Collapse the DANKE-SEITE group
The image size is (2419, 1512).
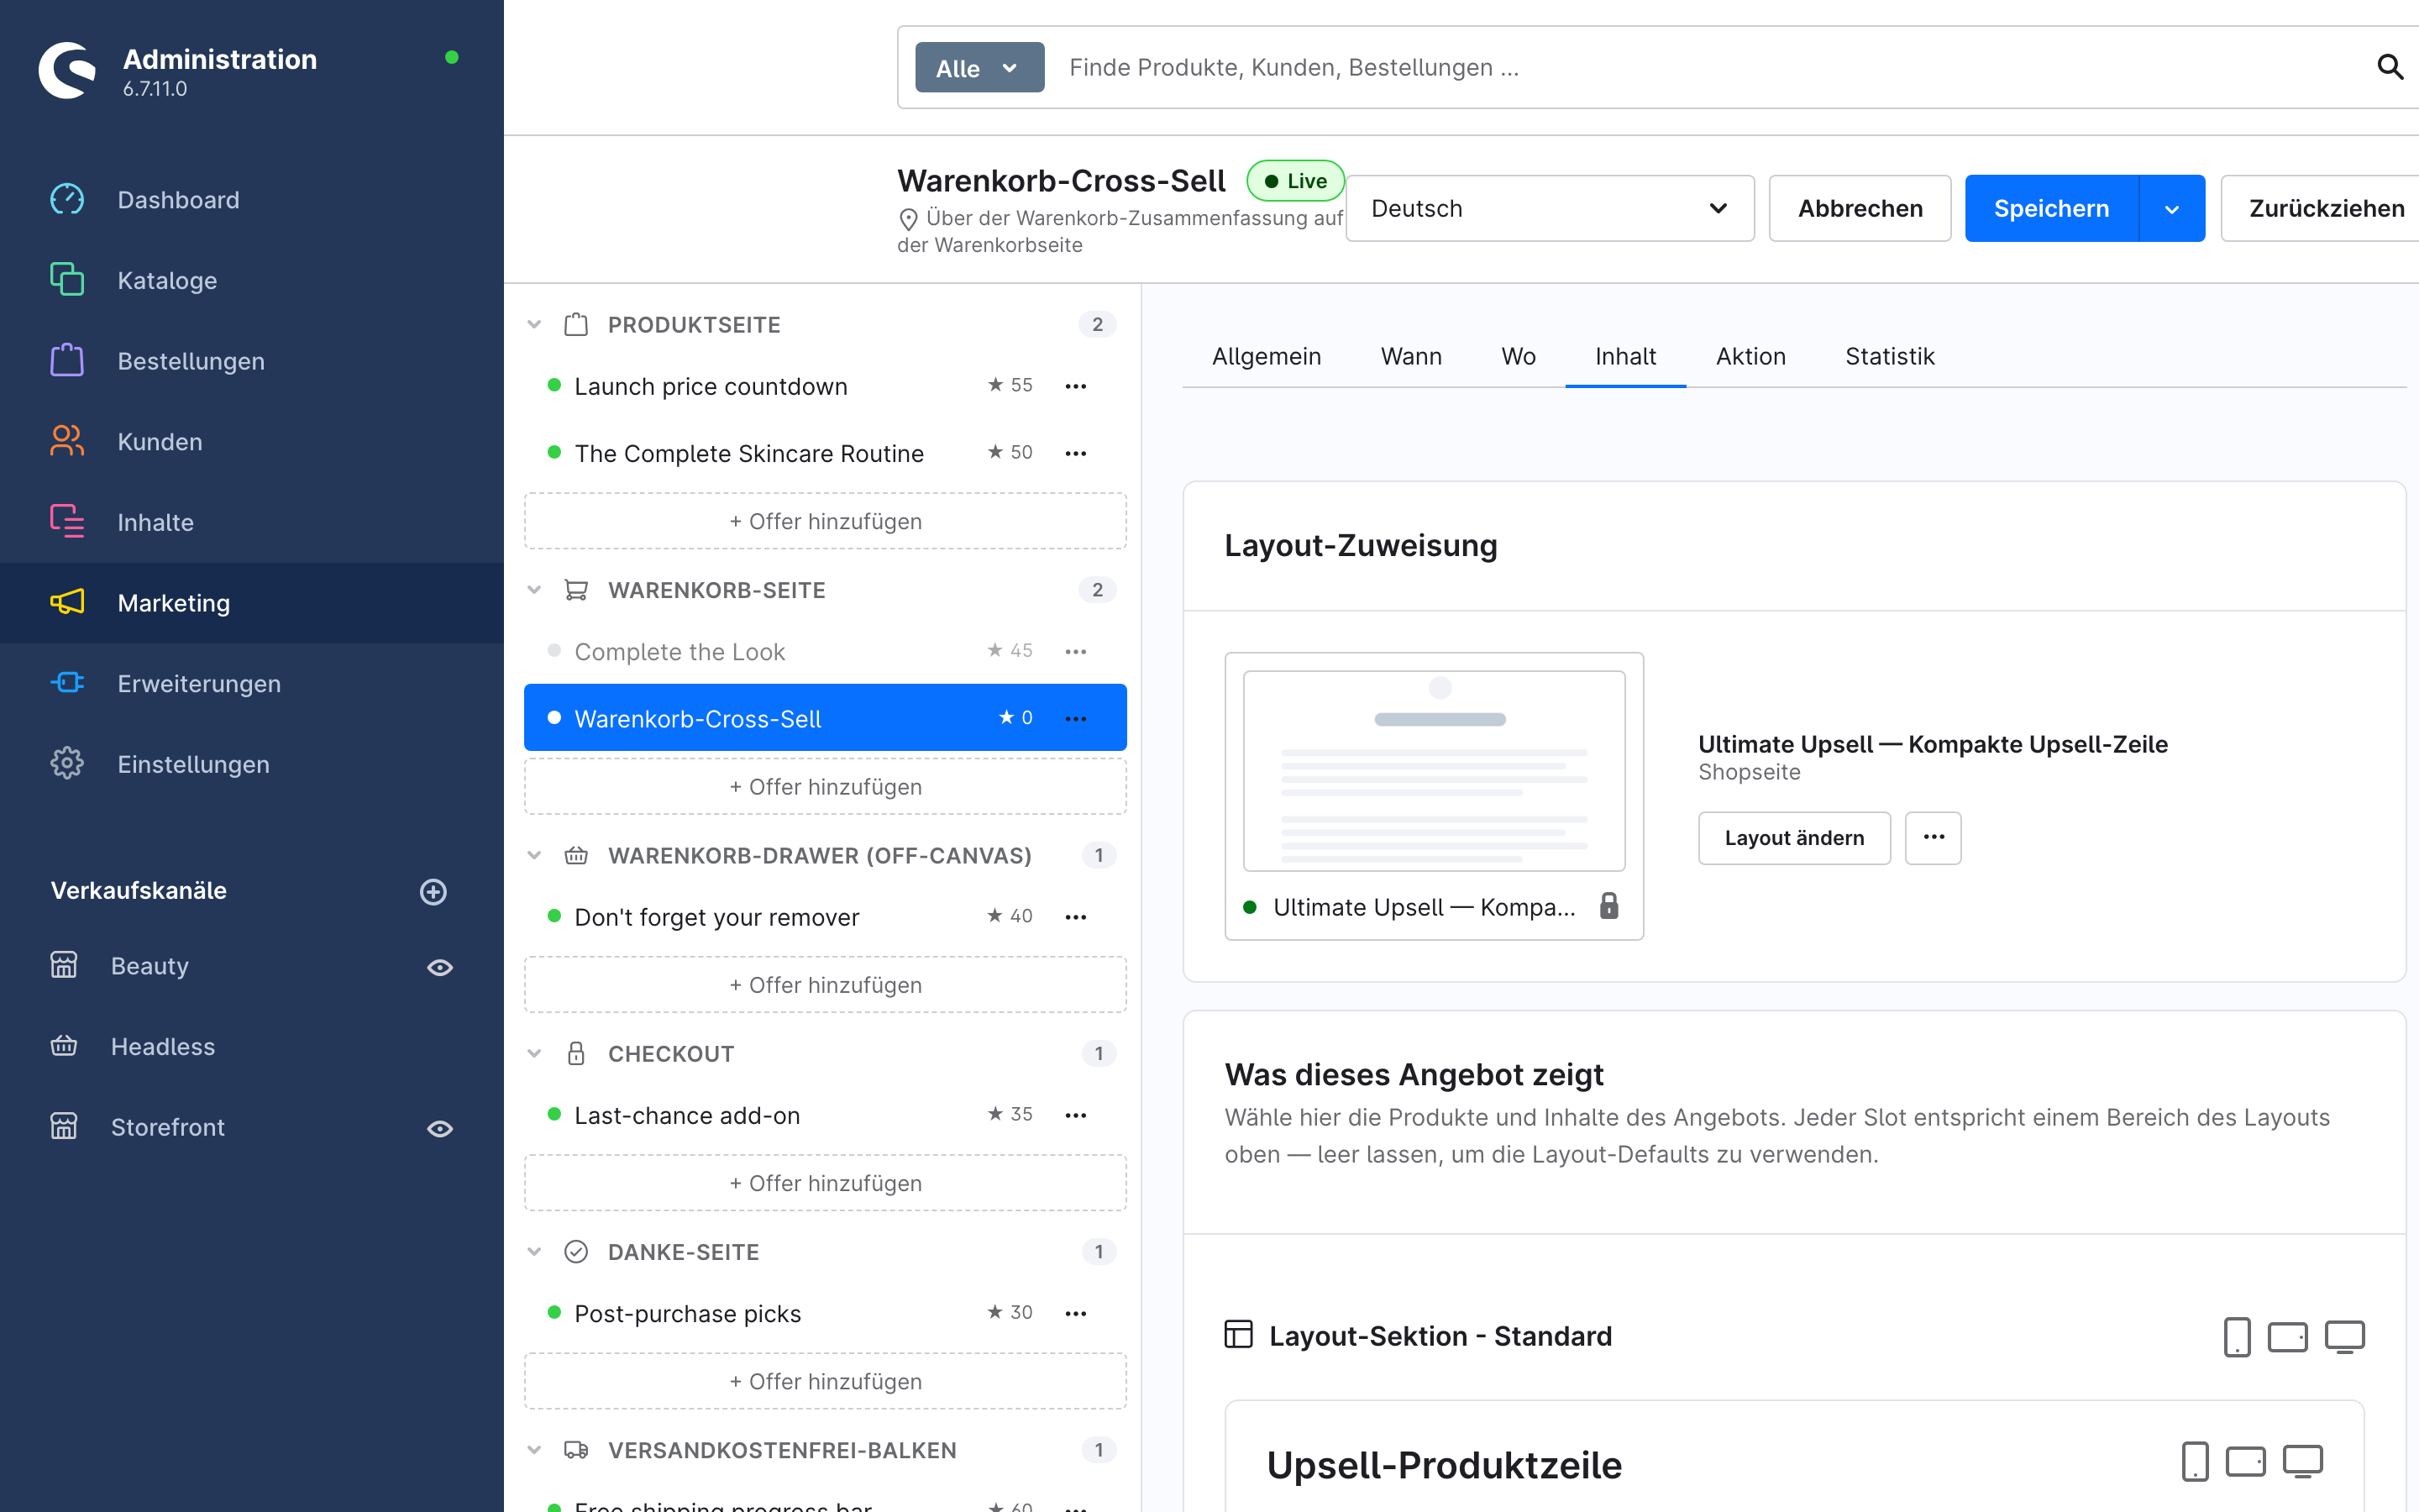pos(535,1251)
